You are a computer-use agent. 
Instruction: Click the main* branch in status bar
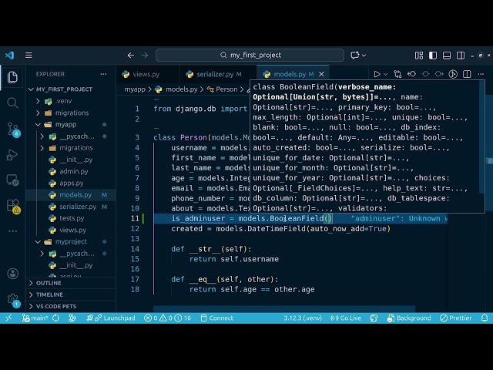point(35,318)
